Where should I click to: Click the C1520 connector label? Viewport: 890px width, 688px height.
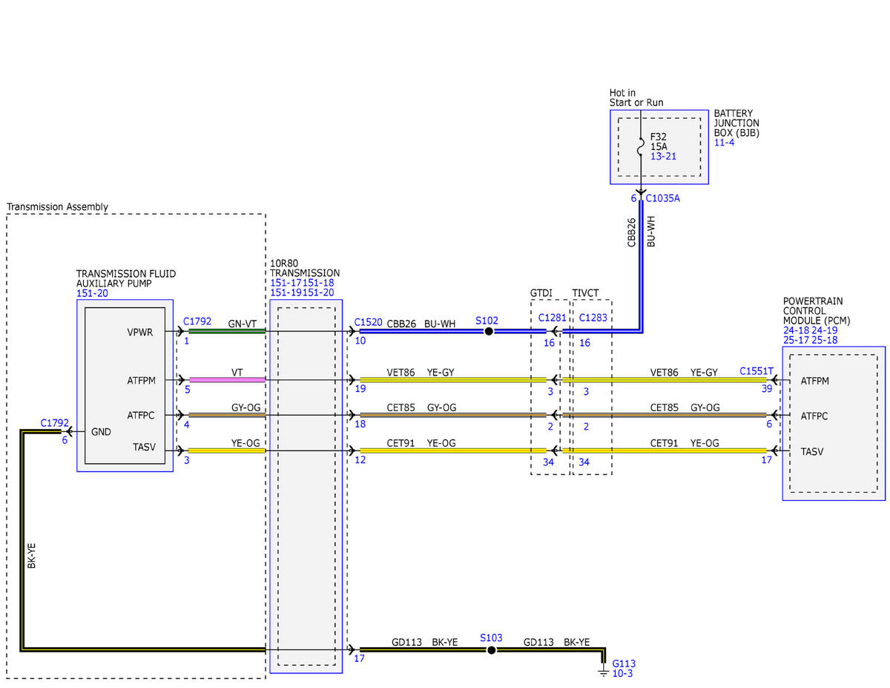coord(369,322)
